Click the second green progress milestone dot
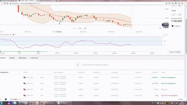Screen dimensions: 187x105 click(x=19, y=52)
